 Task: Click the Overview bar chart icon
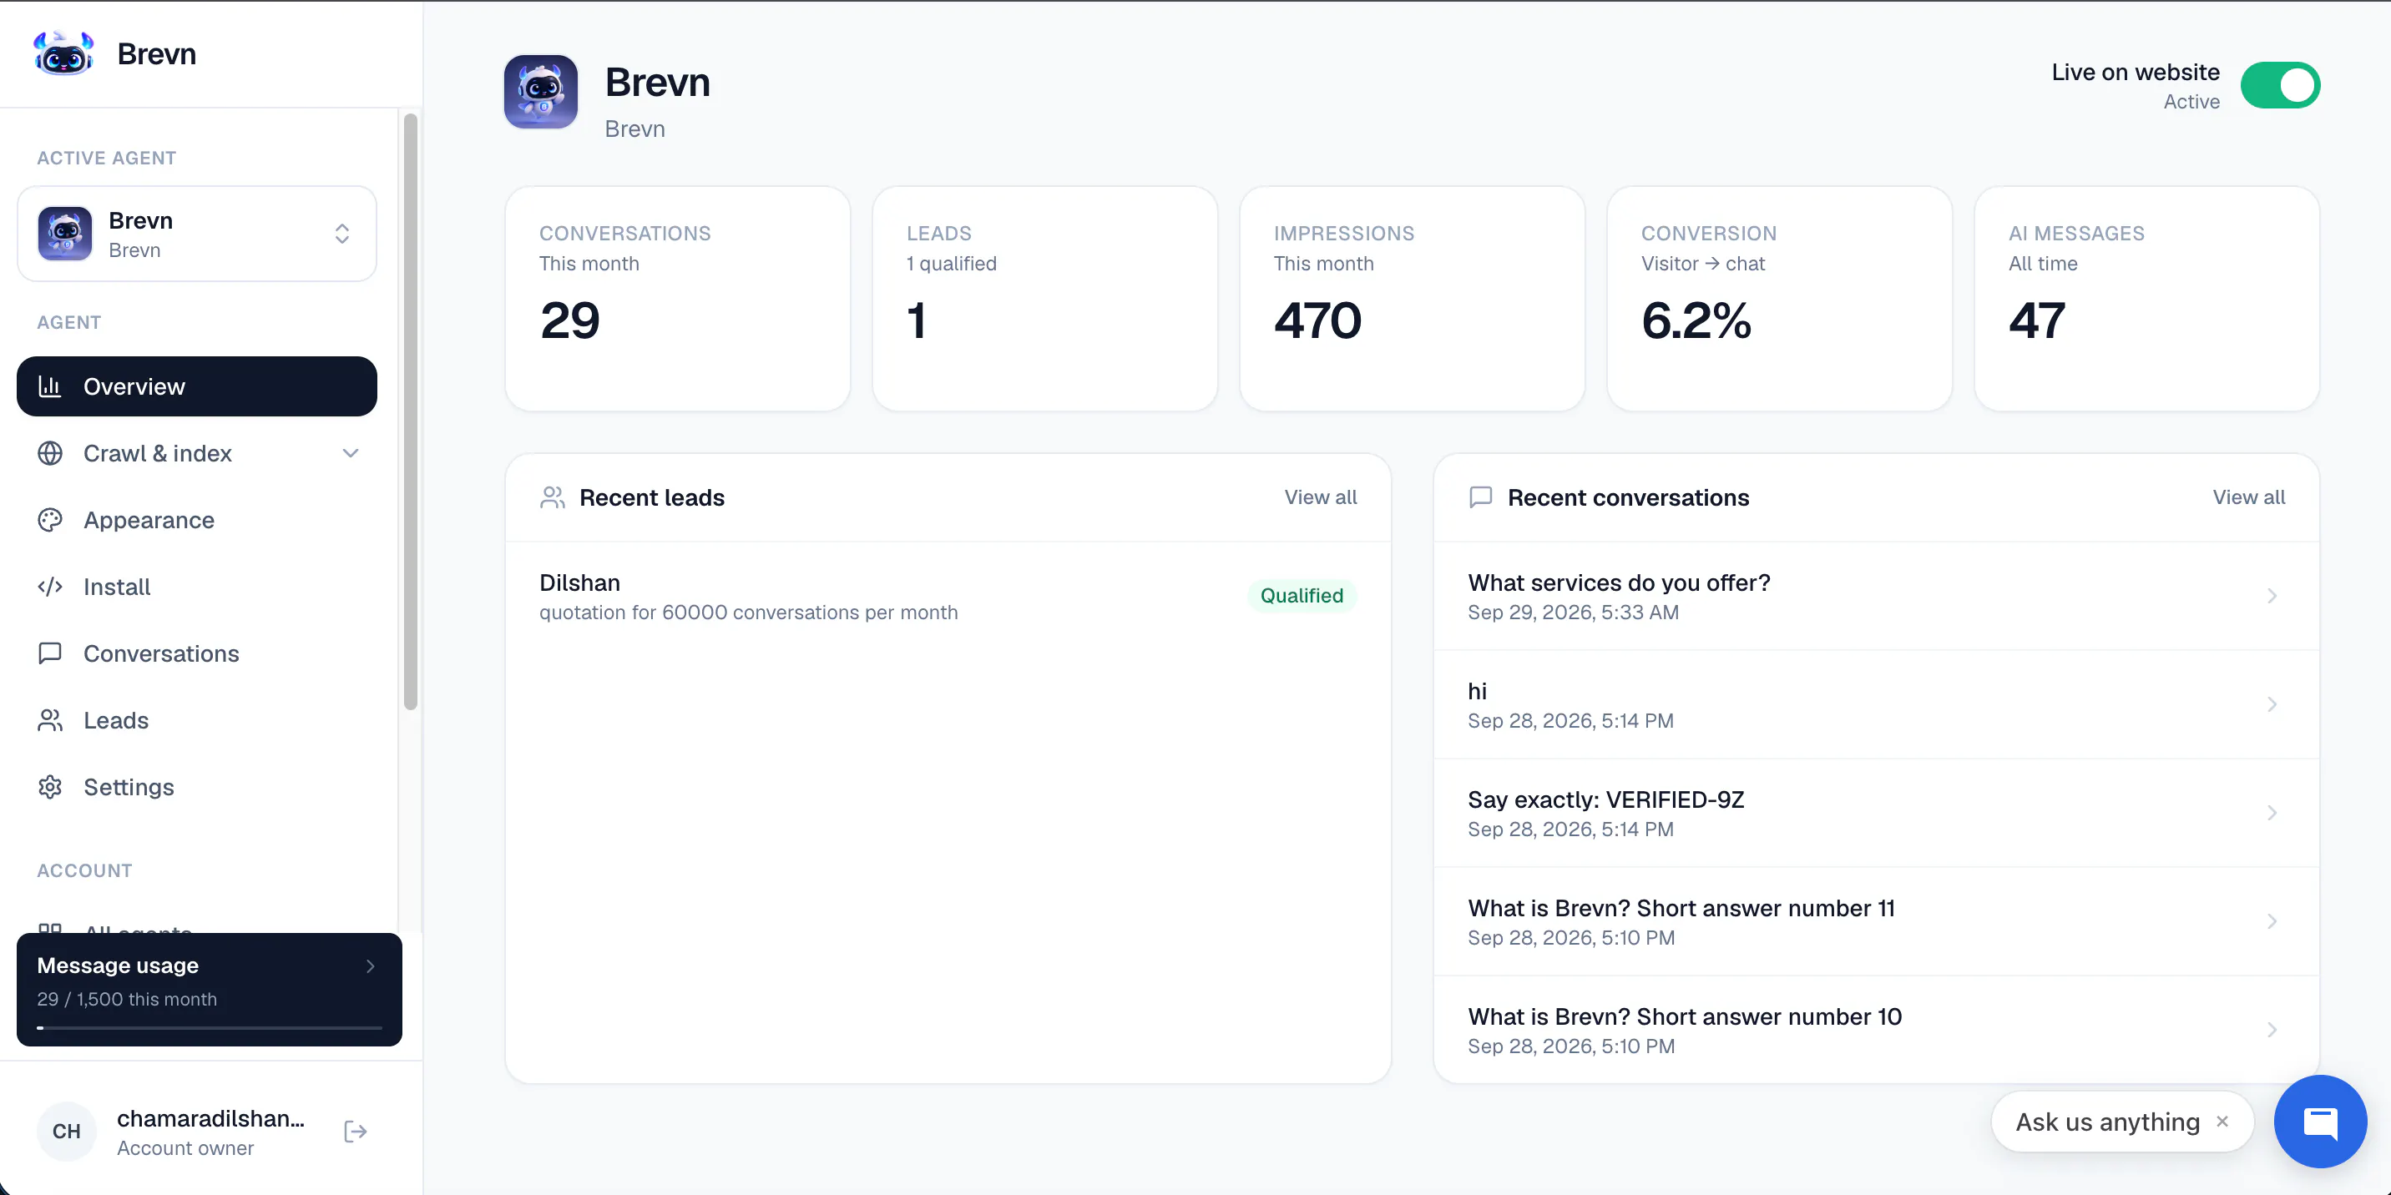click(50, 386)
